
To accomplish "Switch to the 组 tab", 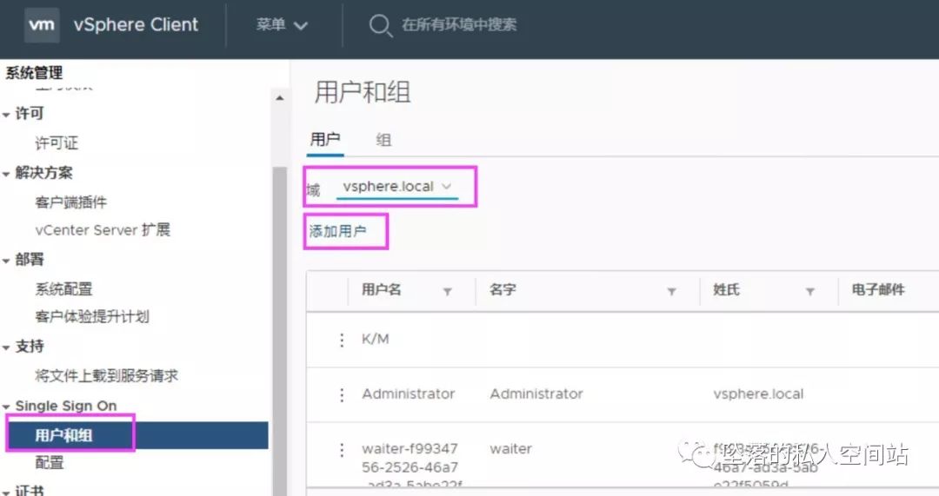I will pyautogui.click(x=383, y=140).
